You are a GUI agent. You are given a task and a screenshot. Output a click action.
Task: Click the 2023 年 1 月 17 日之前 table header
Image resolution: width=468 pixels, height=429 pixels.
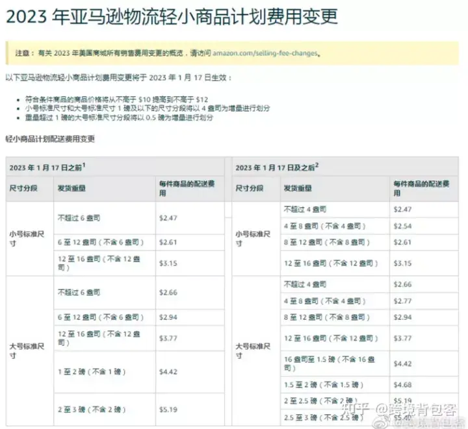click(47, 167)
